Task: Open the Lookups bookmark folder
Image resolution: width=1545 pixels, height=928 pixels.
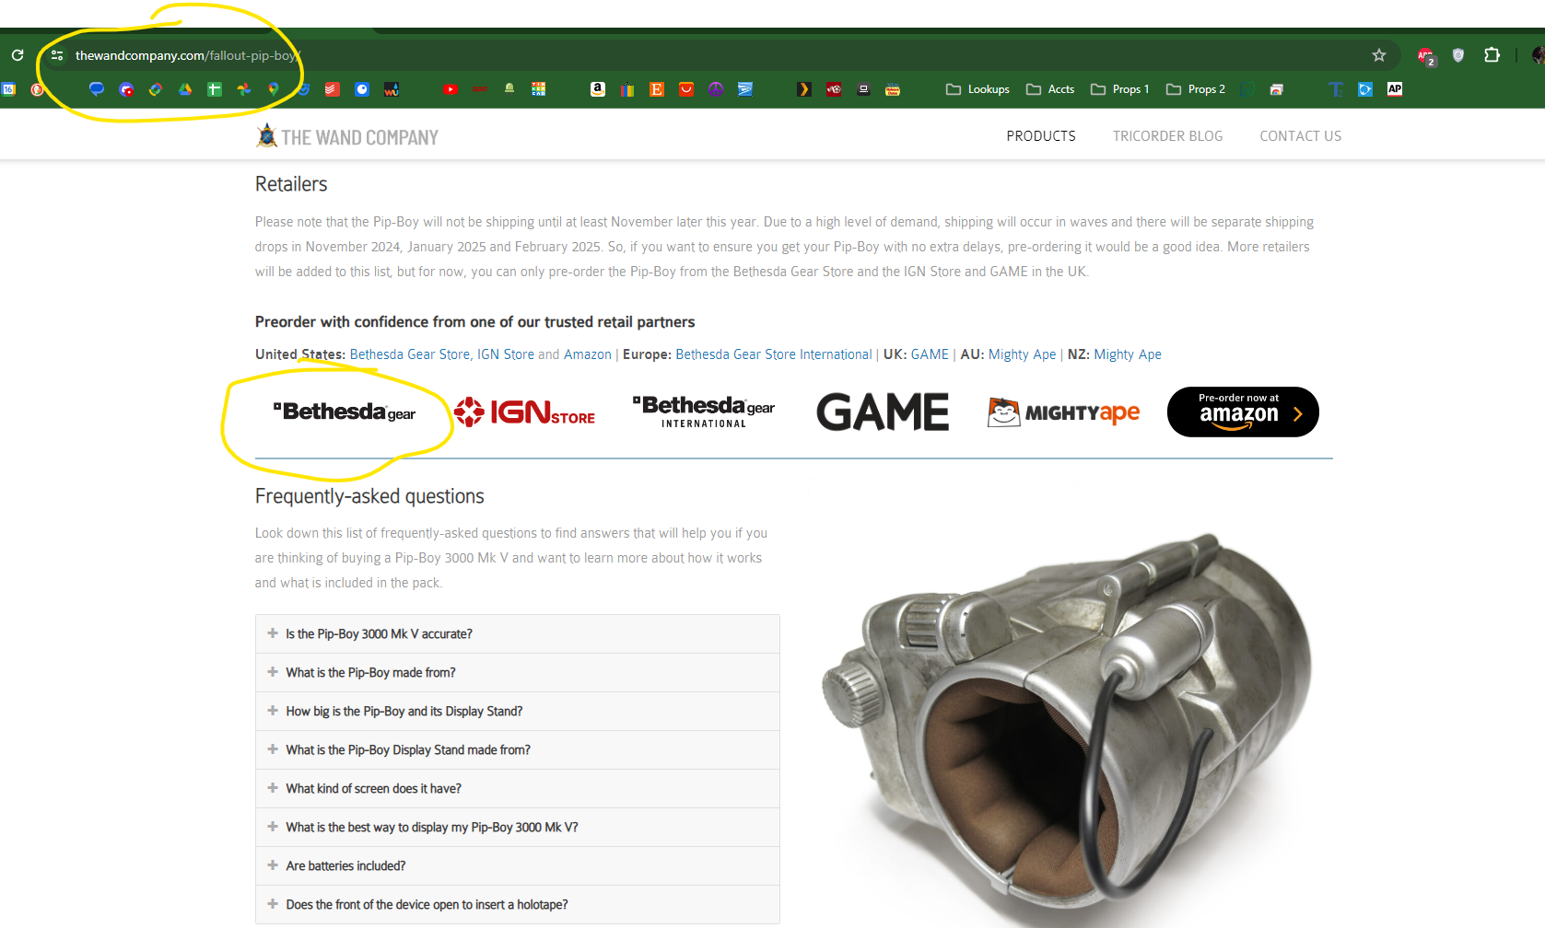Action: coord(977,89)
